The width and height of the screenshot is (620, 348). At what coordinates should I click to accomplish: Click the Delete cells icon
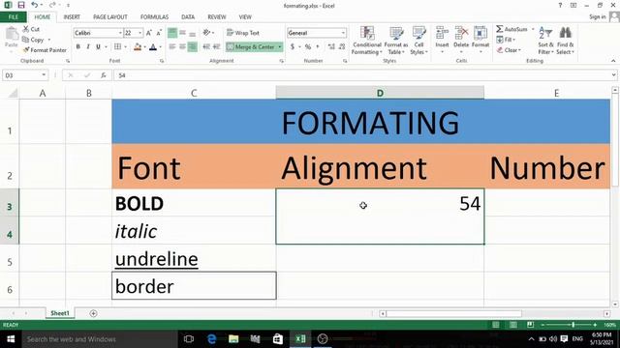click(461, 33)
